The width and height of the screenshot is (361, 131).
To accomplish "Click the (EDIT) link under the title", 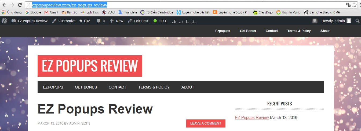I will tap(85, 123).
